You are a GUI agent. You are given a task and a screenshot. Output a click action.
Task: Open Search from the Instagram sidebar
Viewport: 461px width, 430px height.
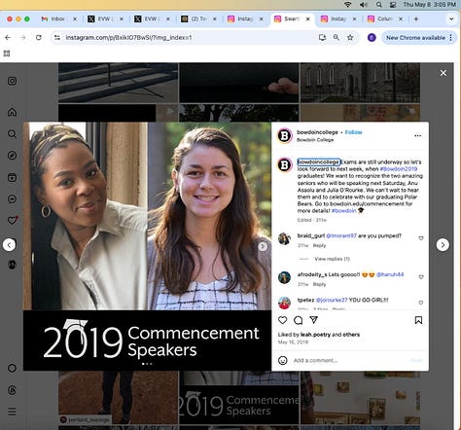(12, 133)
